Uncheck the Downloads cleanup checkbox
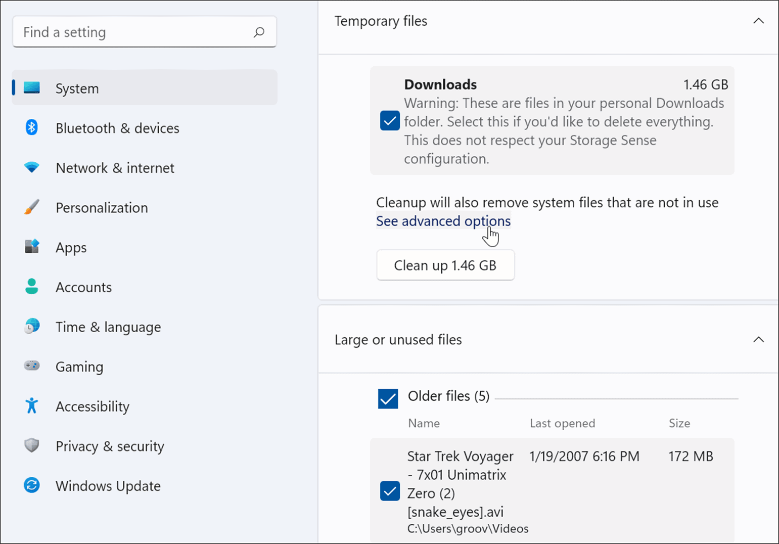The height and width of the screenshot is (544, 779). [390, 121]
